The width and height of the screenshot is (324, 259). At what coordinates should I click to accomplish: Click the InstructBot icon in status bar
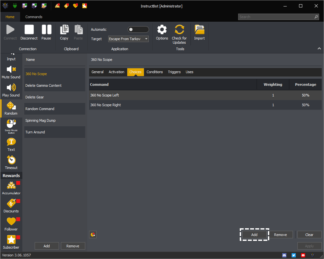312,255
